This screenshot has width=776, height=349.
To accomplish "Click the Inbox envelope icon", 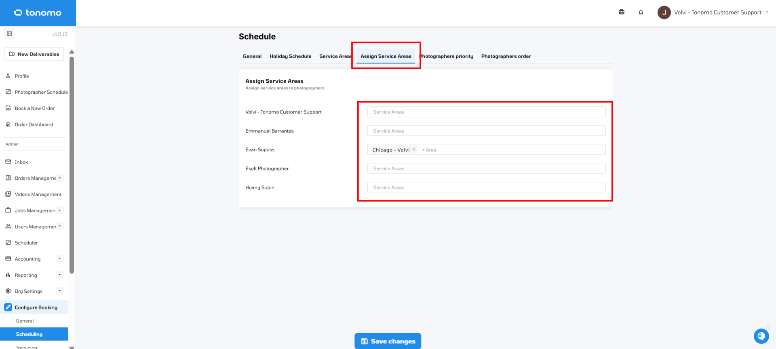I will [x=8, y=162].
